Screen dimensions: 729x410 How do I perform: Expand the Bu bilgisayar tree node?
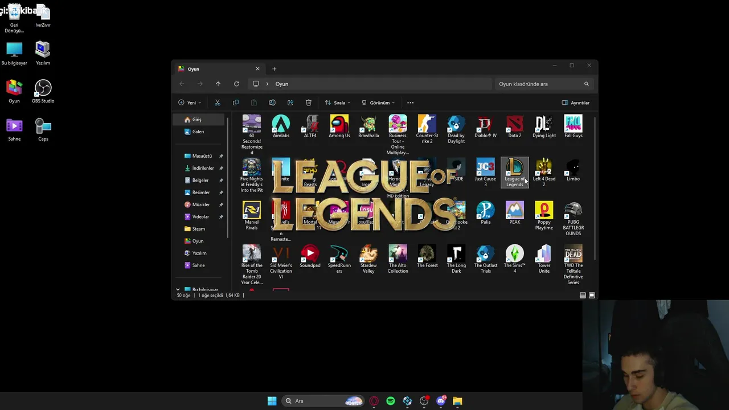(178, 289)
